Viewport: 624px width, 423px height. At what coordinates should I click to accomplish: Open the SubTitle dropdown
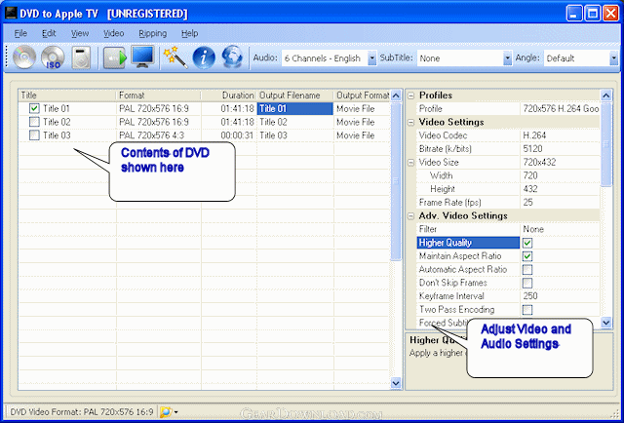point(507,58)
